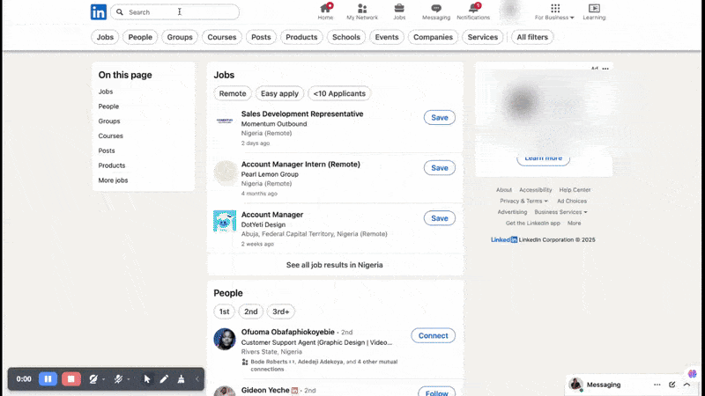Select the Services search filter tab

tap(482, 37)
